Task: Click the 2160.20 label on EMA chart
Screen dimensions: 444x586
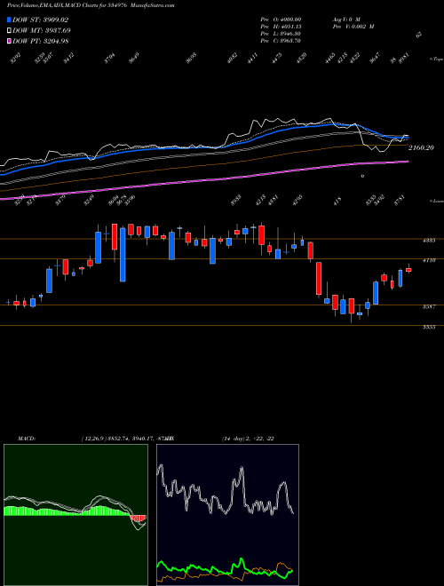Action: click(x=421, y=148)
